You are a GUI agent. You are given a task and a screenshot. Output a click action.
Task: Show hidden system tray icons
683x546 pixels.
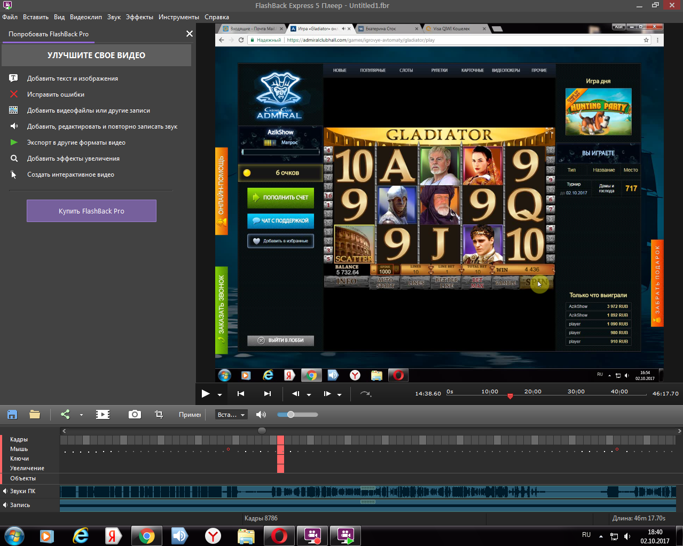601,536
